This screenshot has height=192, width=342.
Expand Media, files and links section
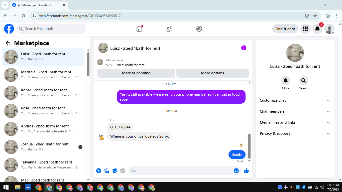coord(295,122)
